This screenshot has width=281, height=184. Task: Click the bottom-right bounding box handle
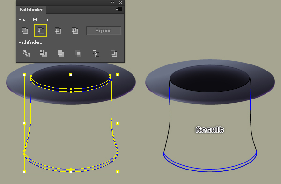pos(118,172)
